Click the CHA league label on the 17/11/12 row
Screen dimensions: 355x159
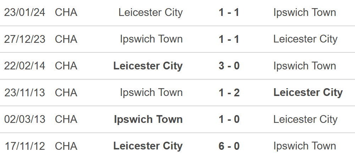pyautogui.click(x=66, y=146)
